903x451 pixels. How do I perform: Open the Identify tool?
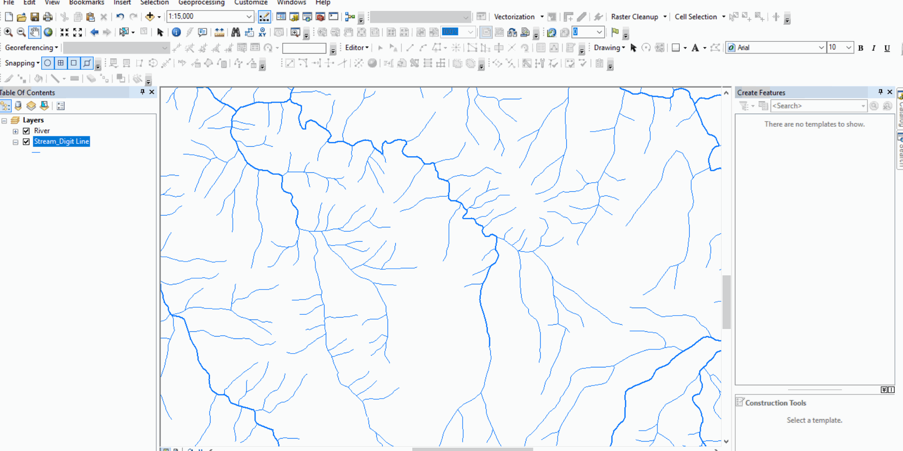click(x=176, y=32)
